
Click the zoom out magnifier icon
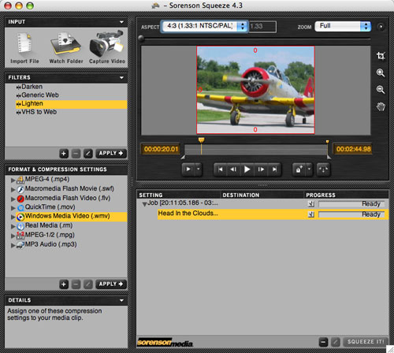coord(381,90)
